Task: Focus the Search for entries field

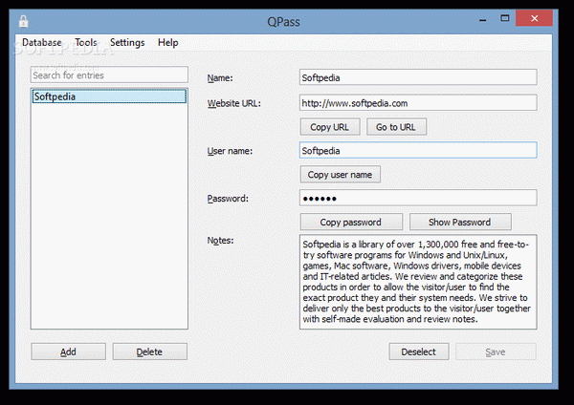Action: coord(109,75)
